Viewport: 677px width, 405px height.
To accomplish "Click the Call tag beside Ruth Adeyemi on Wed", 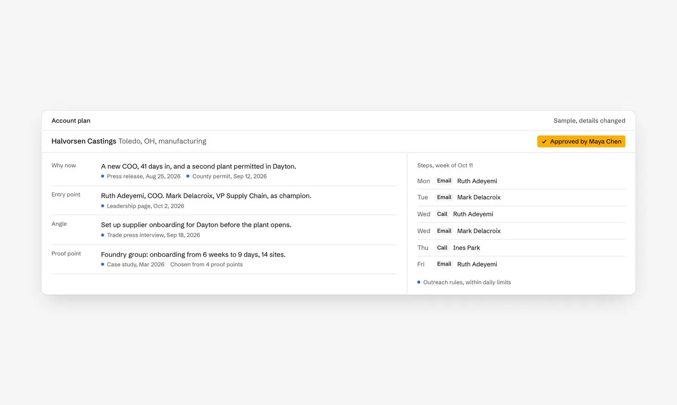I will click(442, 214).
